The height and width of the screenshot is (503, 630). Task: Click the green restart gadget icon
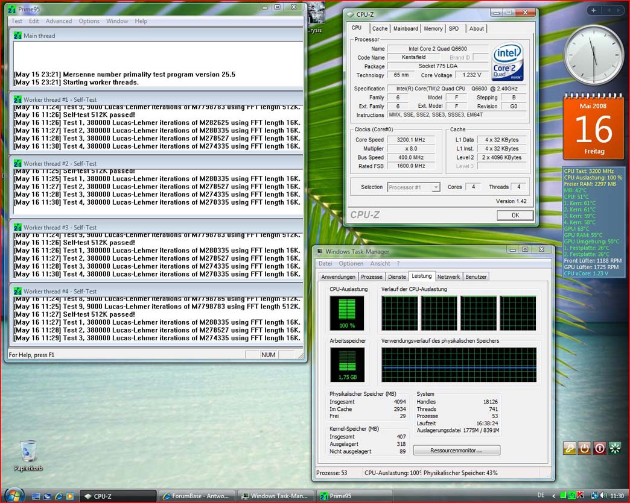pyautogui.click(x=615, y=448)
